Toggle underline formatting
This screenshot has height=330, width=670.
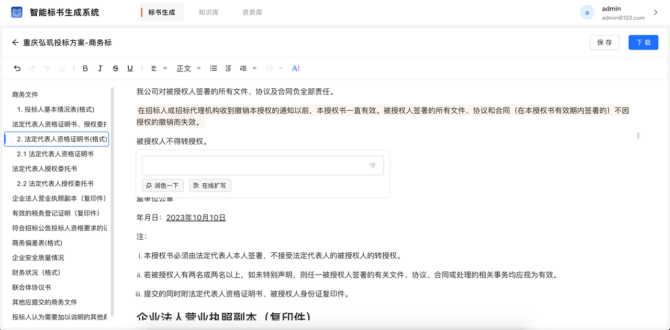130,68
